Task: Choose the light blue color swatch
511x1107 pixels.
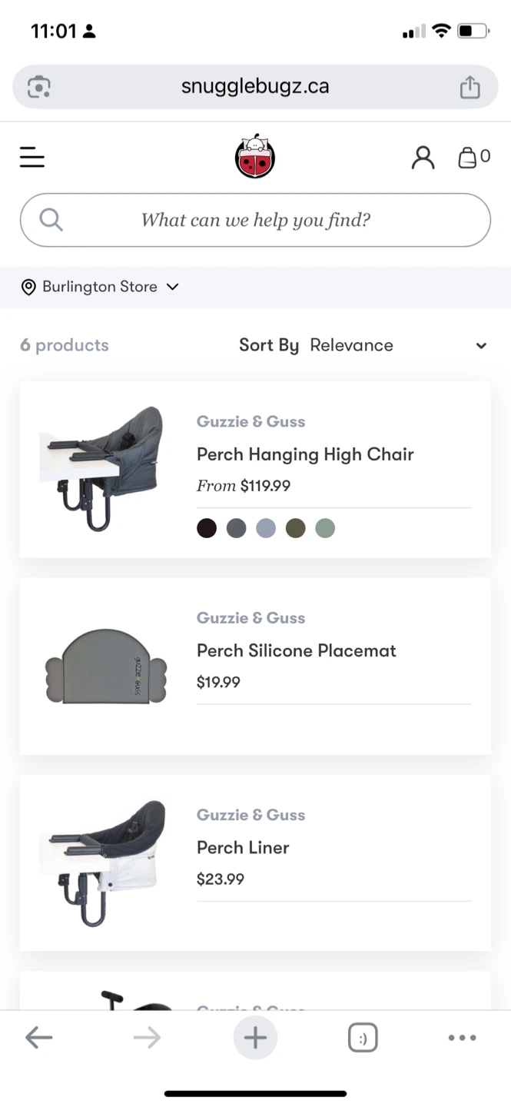Action: coord(266,528)
